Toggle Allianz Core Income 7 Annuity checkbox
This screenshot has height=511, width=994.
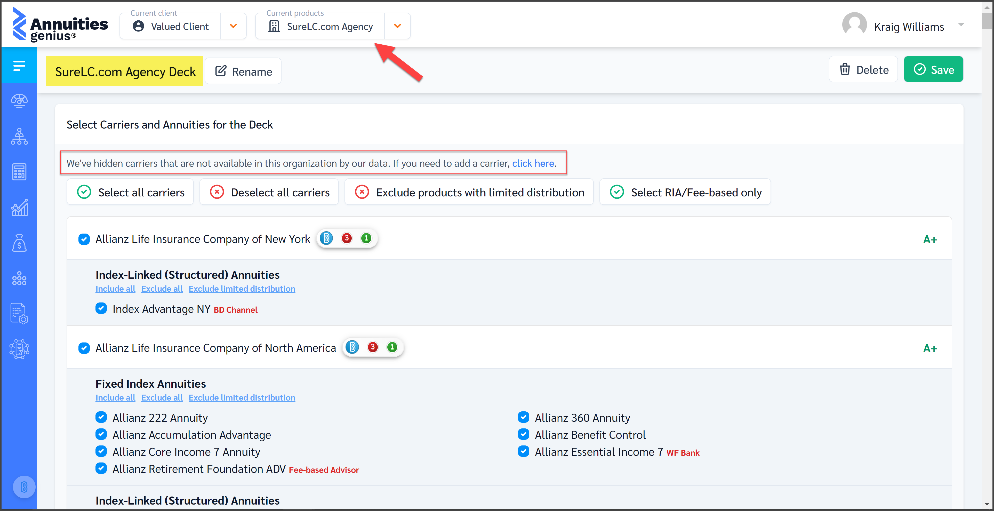[101, 451]
